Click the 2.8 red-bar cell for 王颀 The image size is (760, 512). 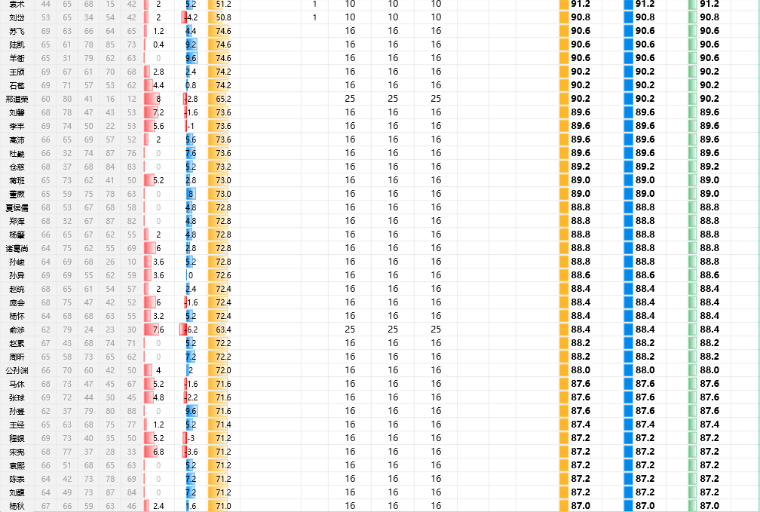tap(158, 72)
